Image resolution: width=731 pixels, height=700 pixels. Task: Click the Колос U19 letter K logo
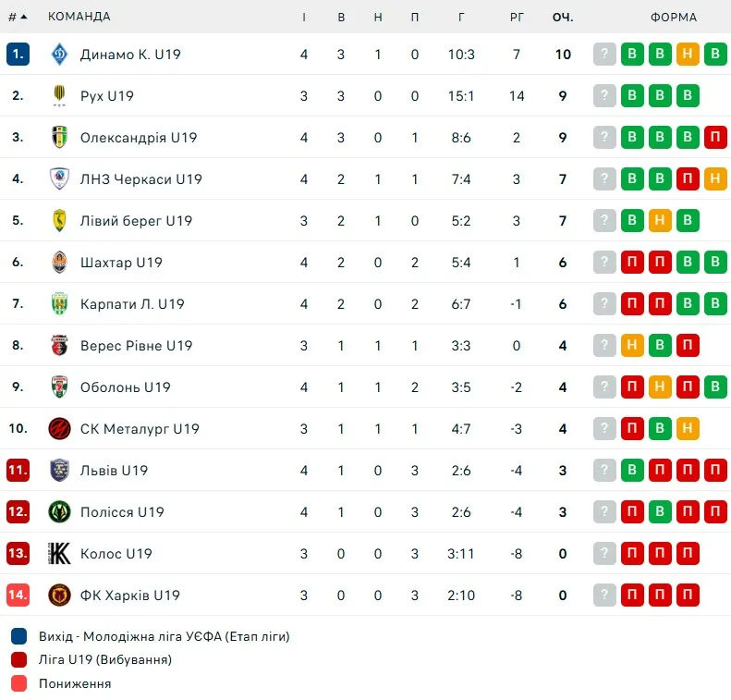coord(59,553)
